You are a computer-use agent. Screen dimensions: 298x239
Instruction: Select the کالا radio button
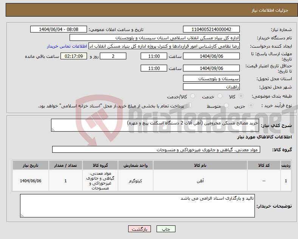(241, 96)
